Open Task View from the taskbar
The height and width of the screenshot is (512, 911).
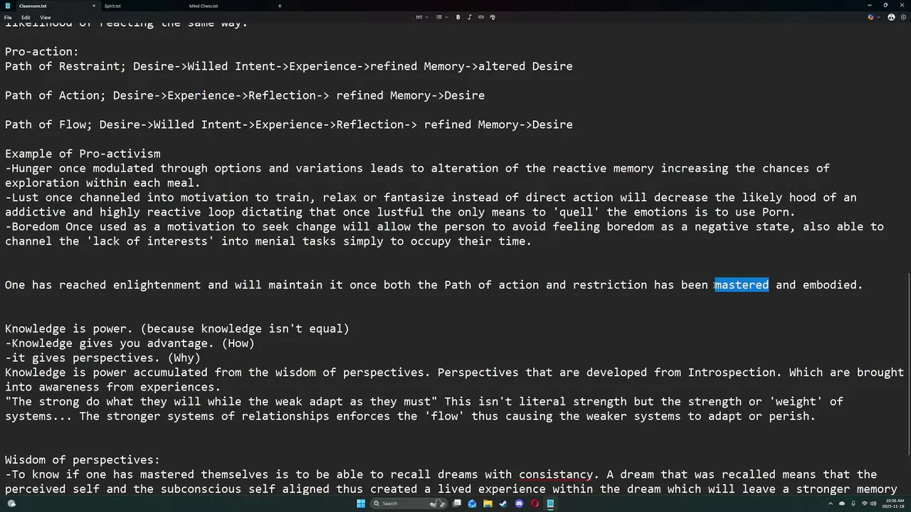coord(457,503)
